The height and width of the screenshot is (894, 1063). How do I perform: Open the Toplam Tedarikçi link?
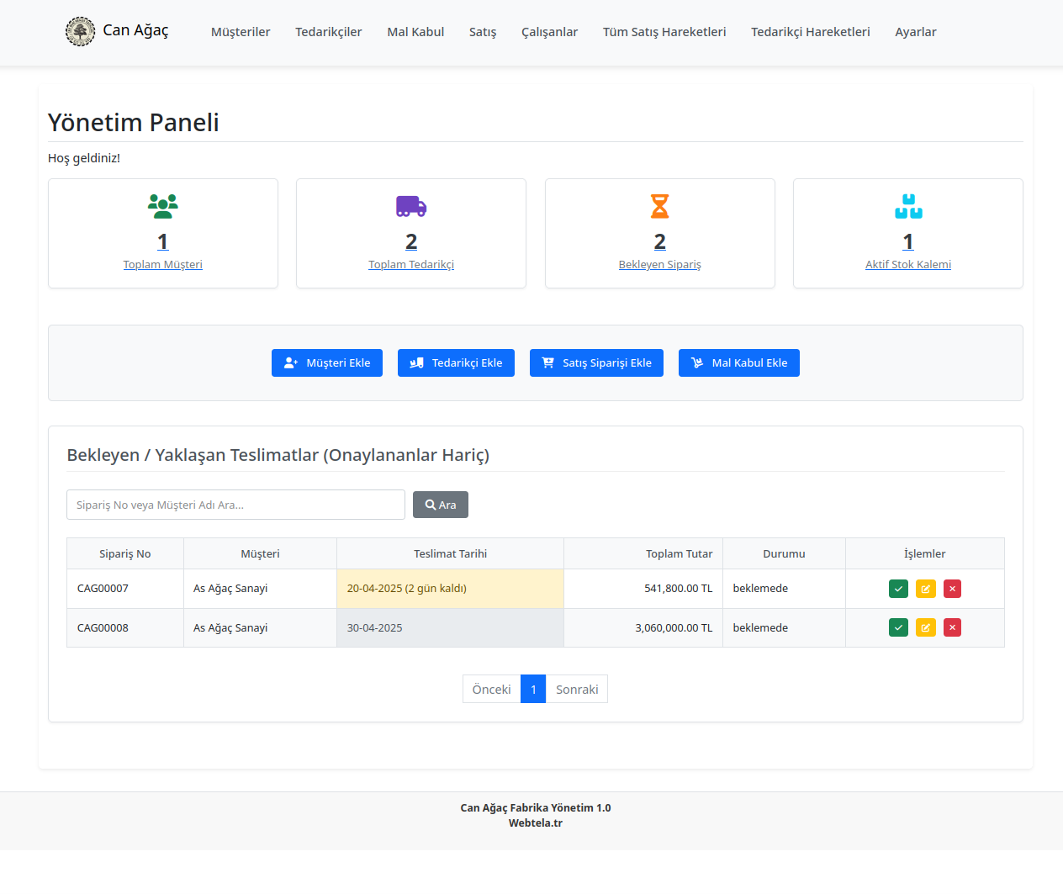[411, 264]
